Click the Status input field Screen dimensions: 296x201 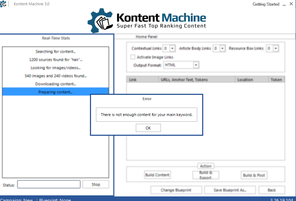[x=49, y=184]
